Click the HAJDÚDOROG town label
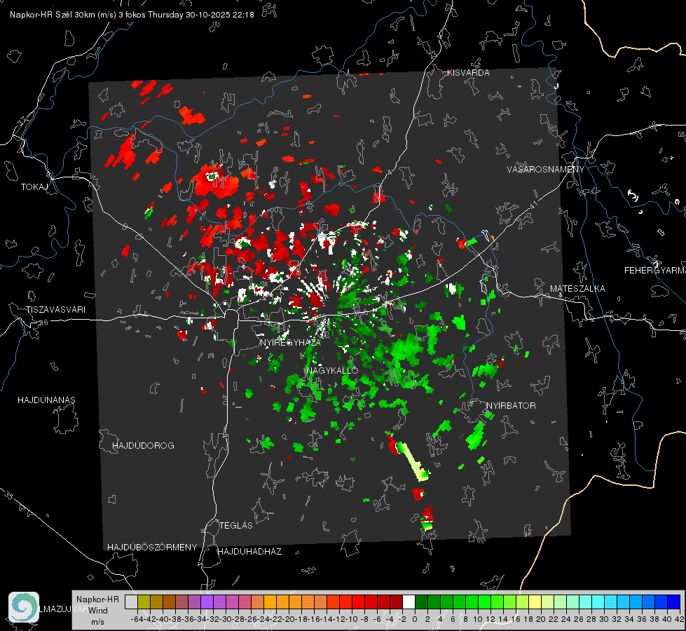This screenshot has width=686, height=631. pyautogui.click(x=143, y=446)
